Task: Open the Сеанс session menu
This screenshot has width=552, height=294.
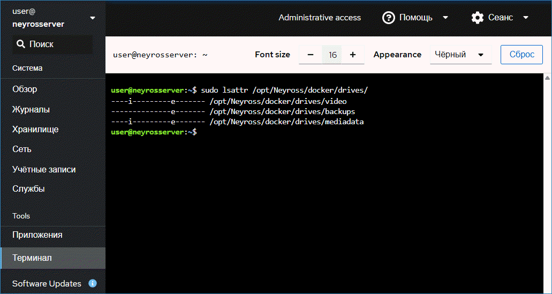Action: [x=501, y=18]
